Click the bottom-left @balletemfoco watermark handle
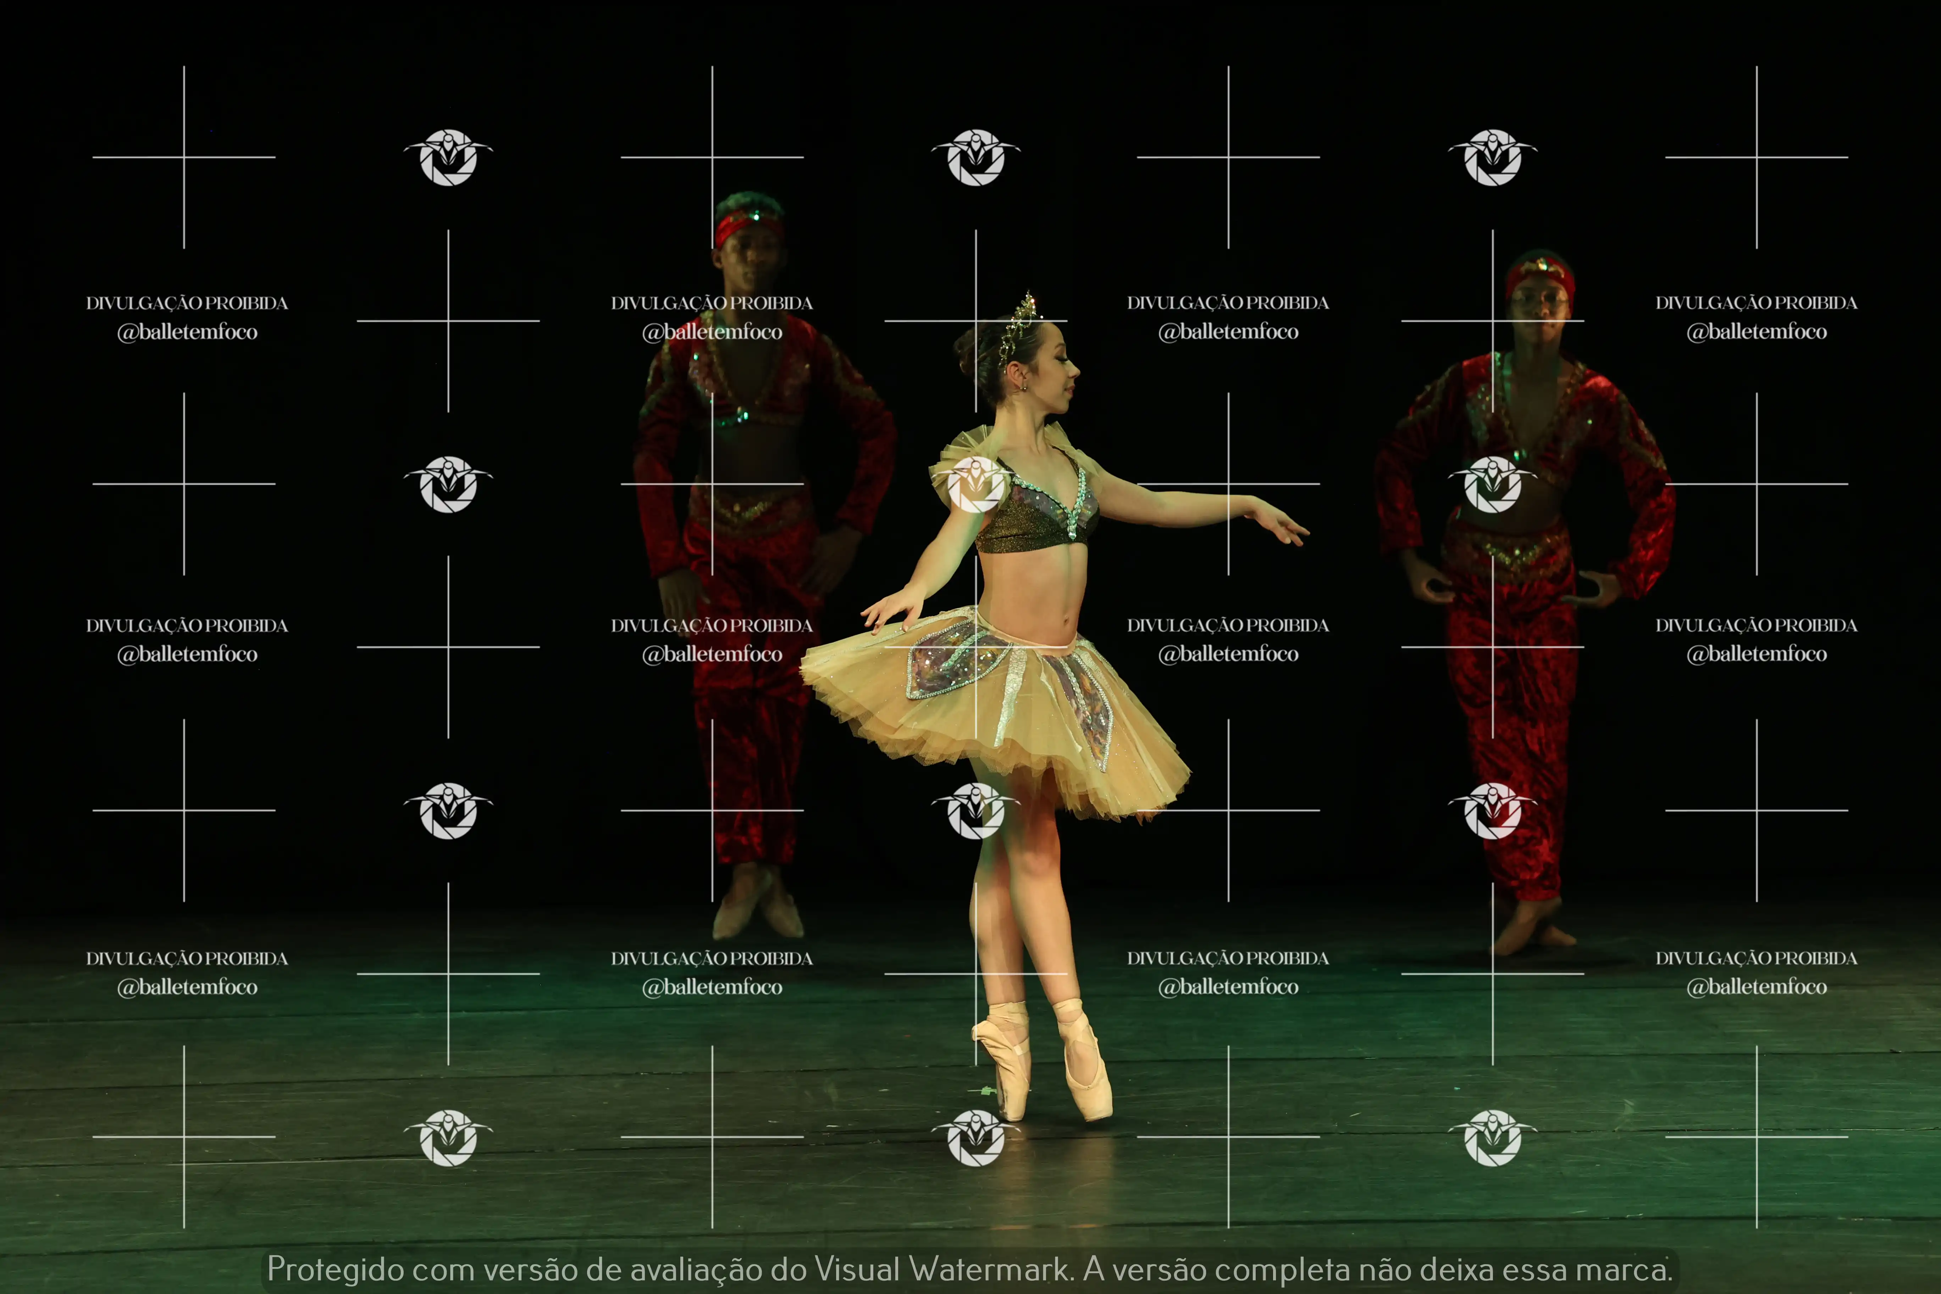Viewport: 1941px width, 1294px height. point(187,987)
